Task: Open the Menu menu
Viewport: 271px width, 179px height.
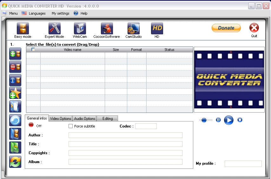Action: pos(13,13)
